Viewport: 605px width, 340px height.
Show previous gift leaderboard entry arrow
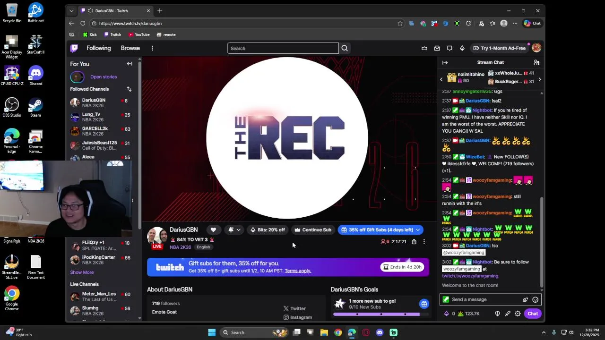point(441,79)
